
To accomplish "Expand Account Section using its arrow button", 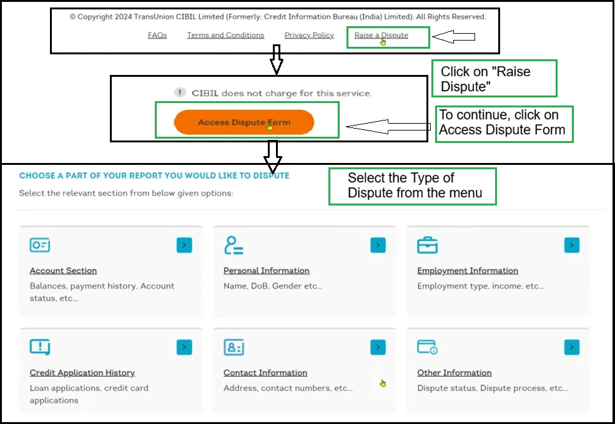I will pos(184,245).
